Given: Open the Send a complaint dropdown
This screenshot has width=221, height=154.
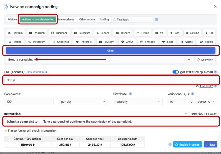Looking at the screenshot, I should point(99,59).
